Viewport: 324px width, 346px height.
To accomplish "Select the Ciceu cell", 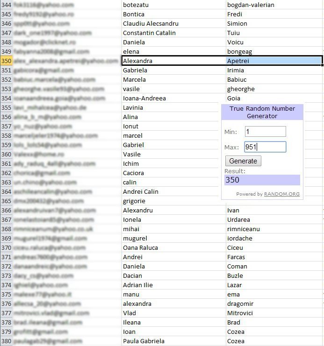I will (x=274, y=248).
